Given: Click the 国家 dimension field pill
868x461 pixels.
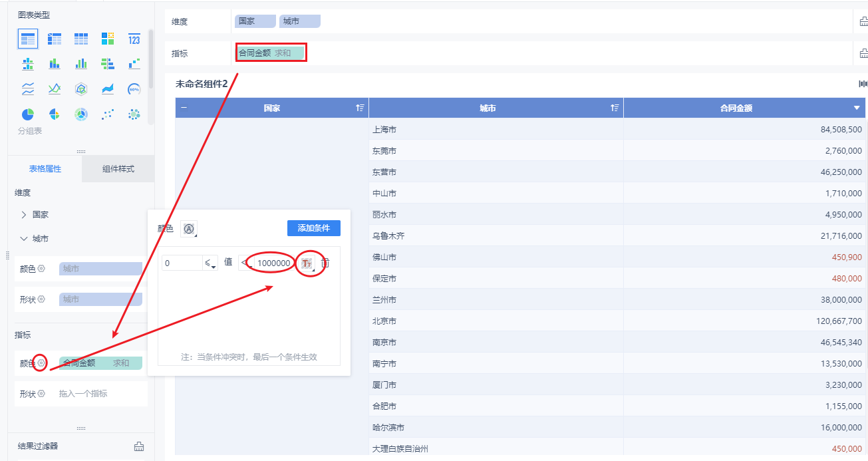Looking at the screenshot, I should click(255, 21).
